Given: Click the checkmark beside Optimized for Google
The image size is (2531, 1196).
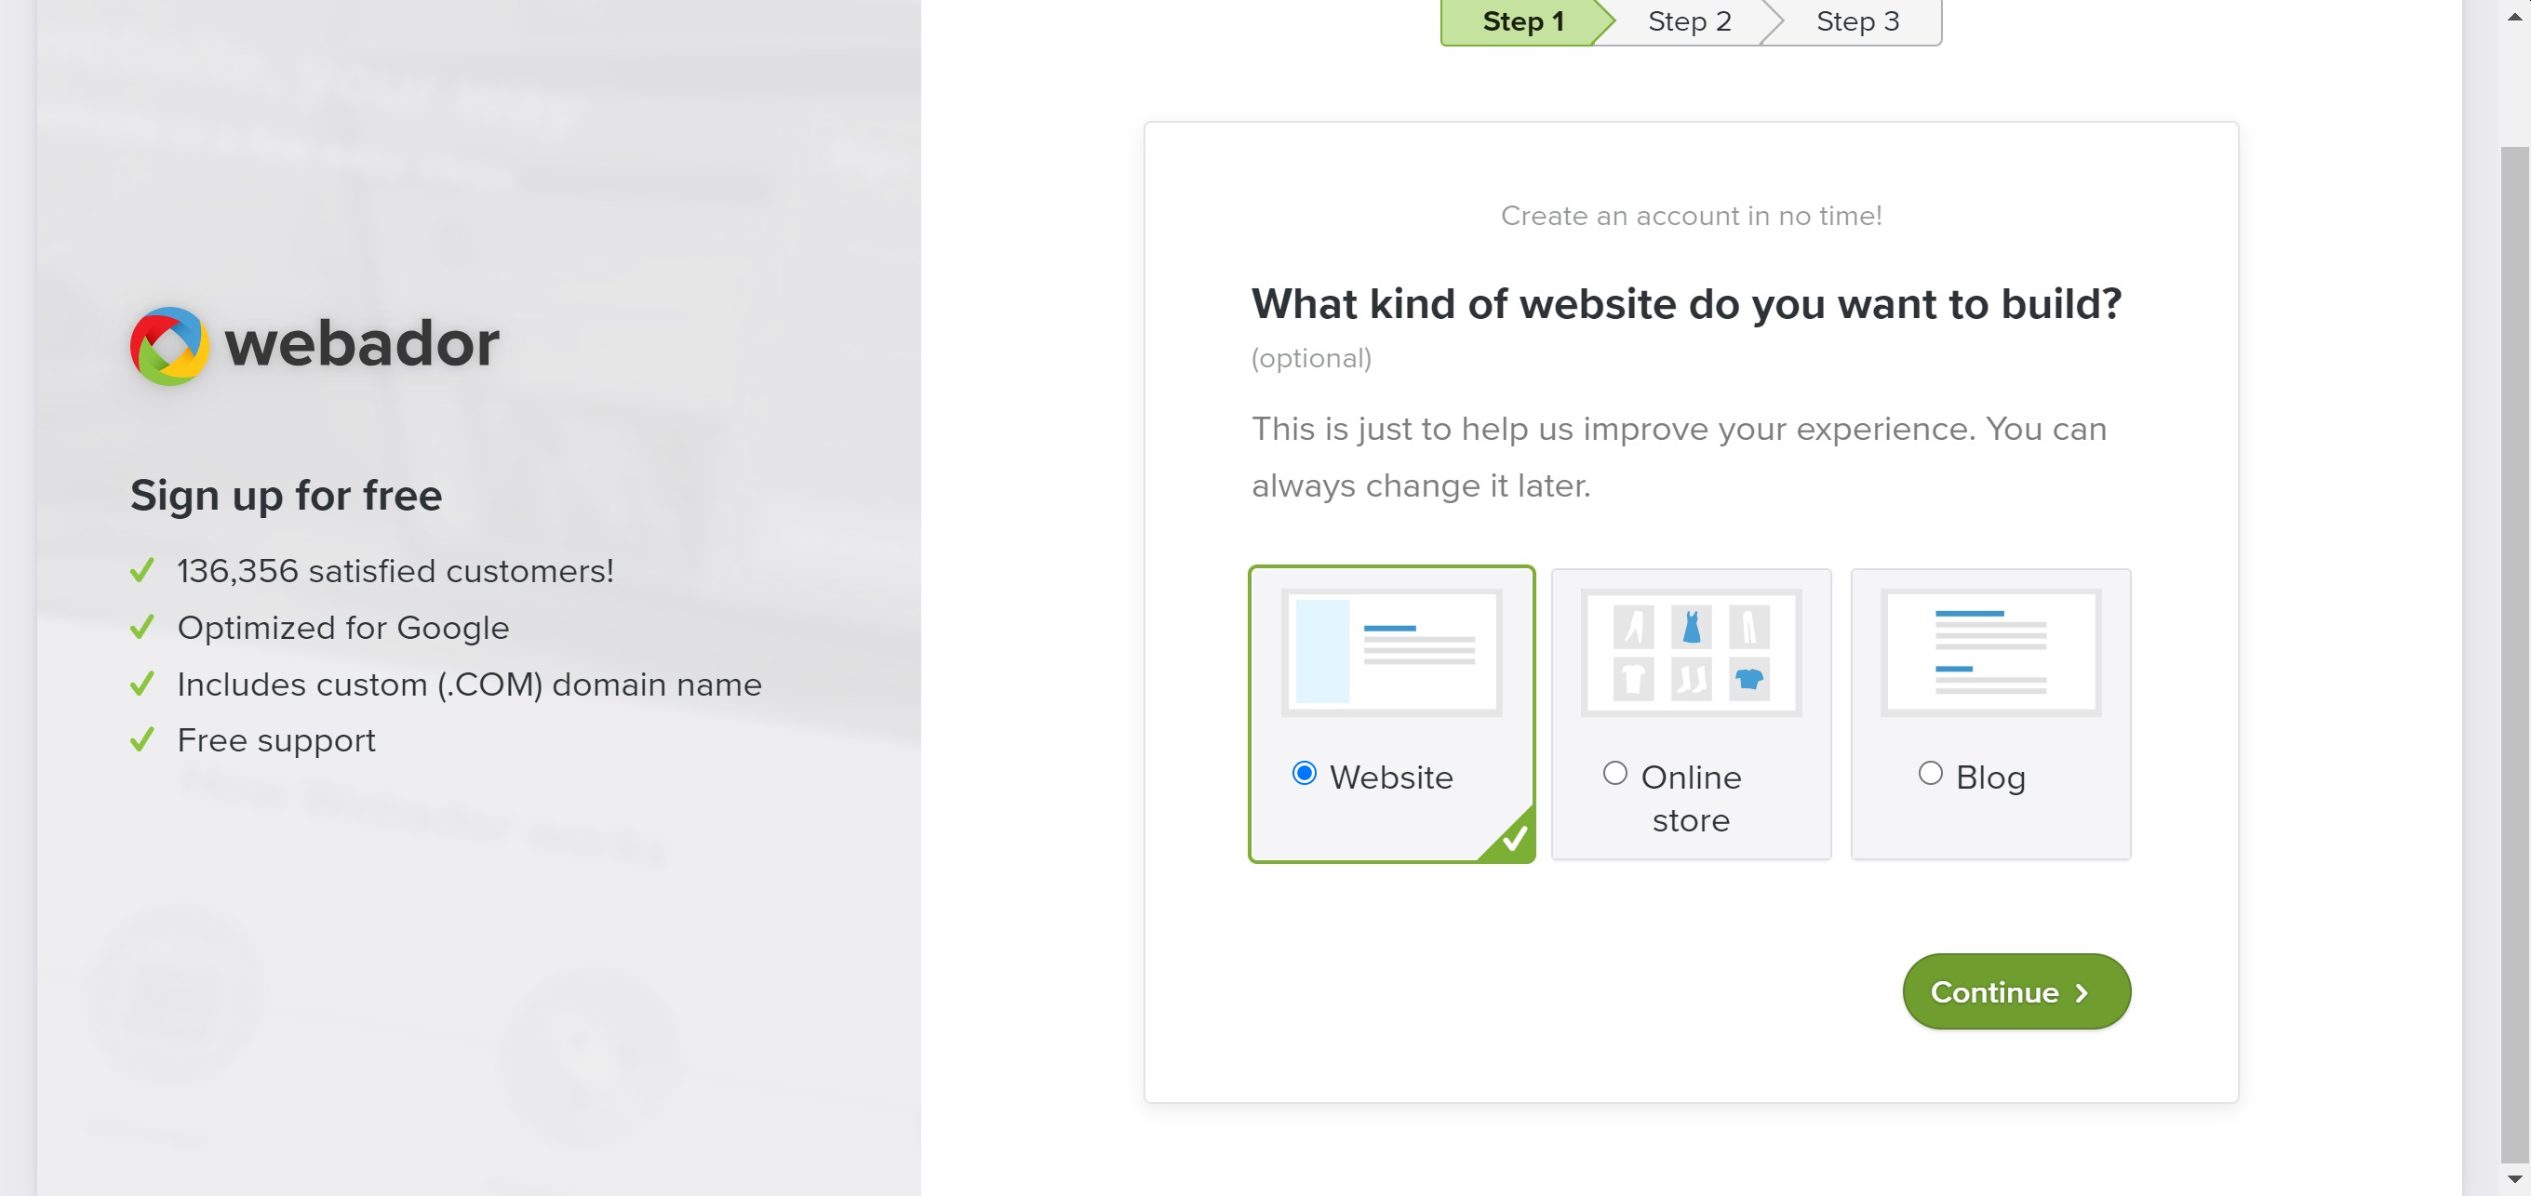Looking at the screenshot, I should 142,628.
